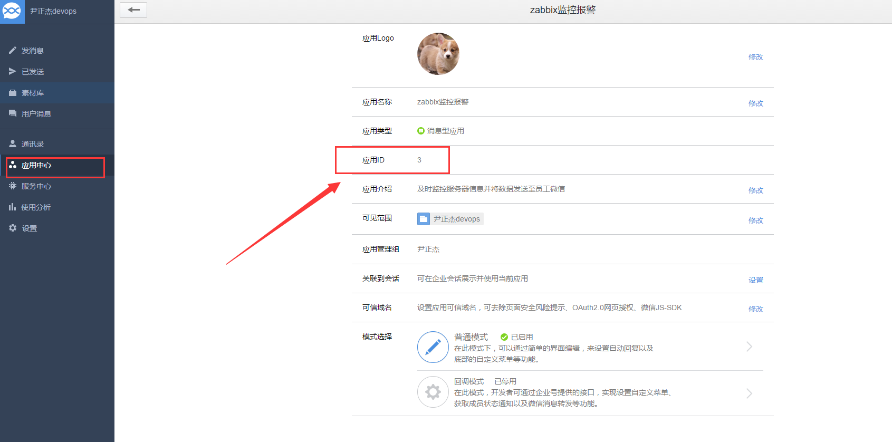Image resolution: width=892 pixels, height=442 pixels.
Task: Click the corgi puppy app logo
Action: (x=438, y=54)
